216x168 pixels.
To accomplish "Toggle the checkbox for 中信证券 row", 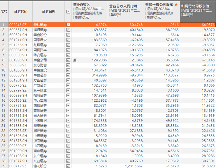I will [x=68, y=75].
